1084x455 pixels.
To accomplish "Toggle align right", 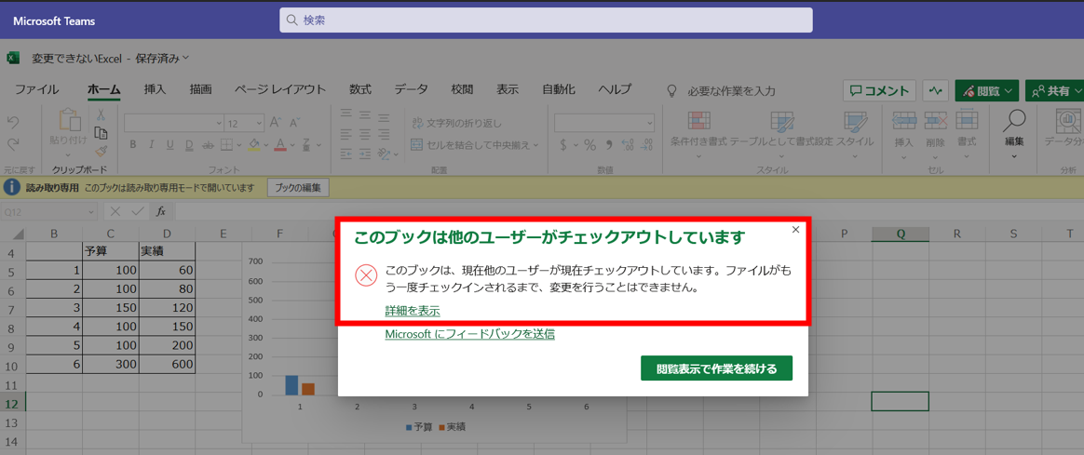I will [x=384, y=133].
